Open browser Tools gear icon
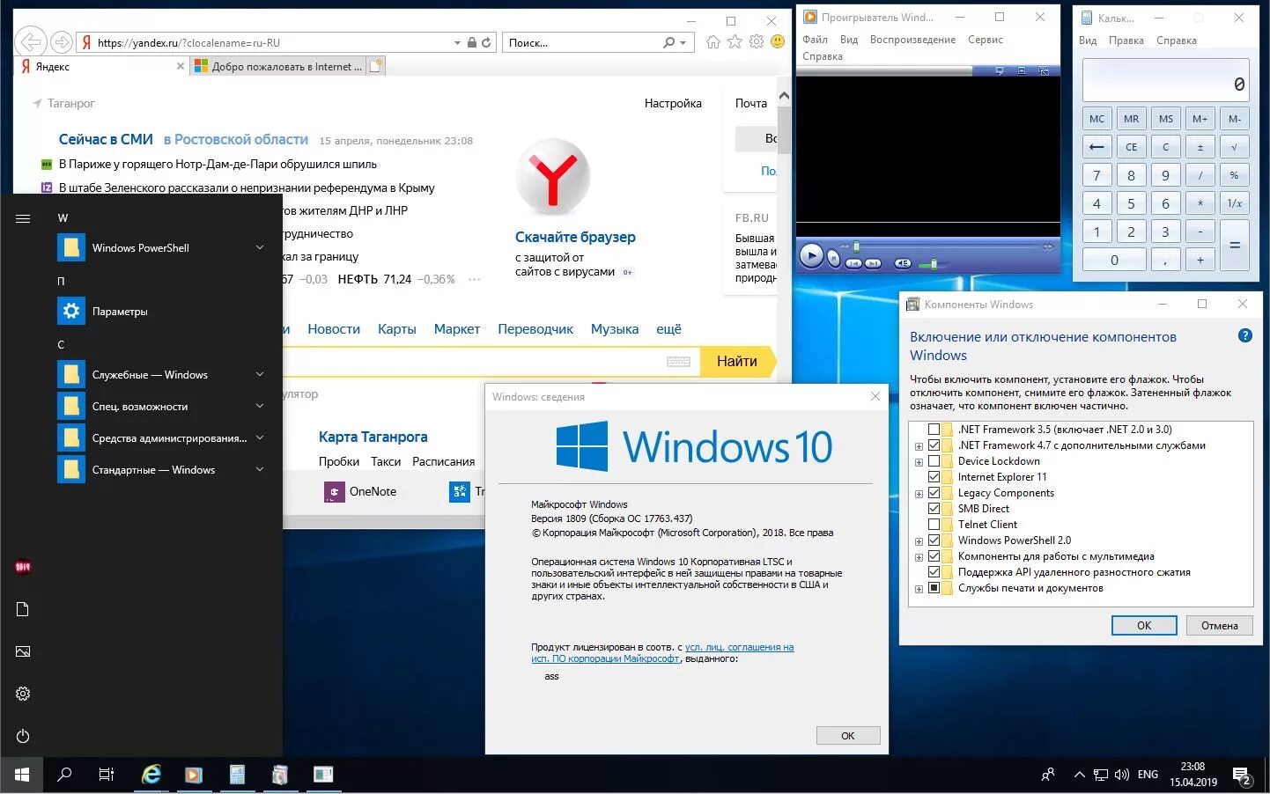The height and width of the screenshot is (794, 1270). click(x=757, y=42)
